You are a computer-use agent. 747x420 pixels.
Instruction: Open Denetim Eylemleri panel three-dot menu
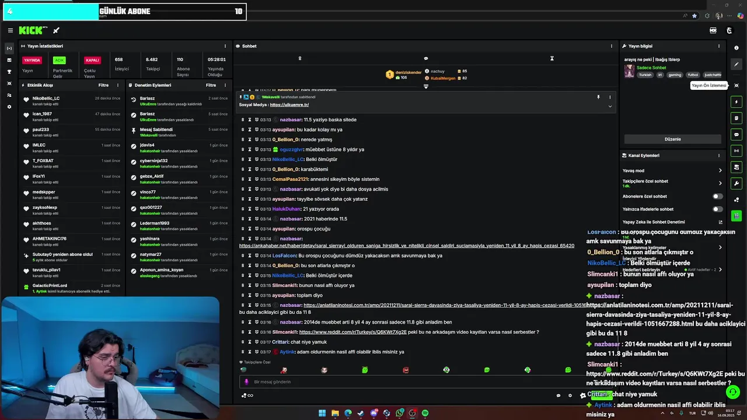pyautogui.click(x=225, y=85)
